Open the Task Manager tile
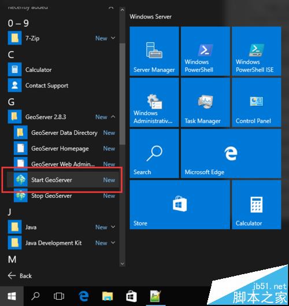The width and height of the screenshot is (289, 306). click(x=205, y=102)
